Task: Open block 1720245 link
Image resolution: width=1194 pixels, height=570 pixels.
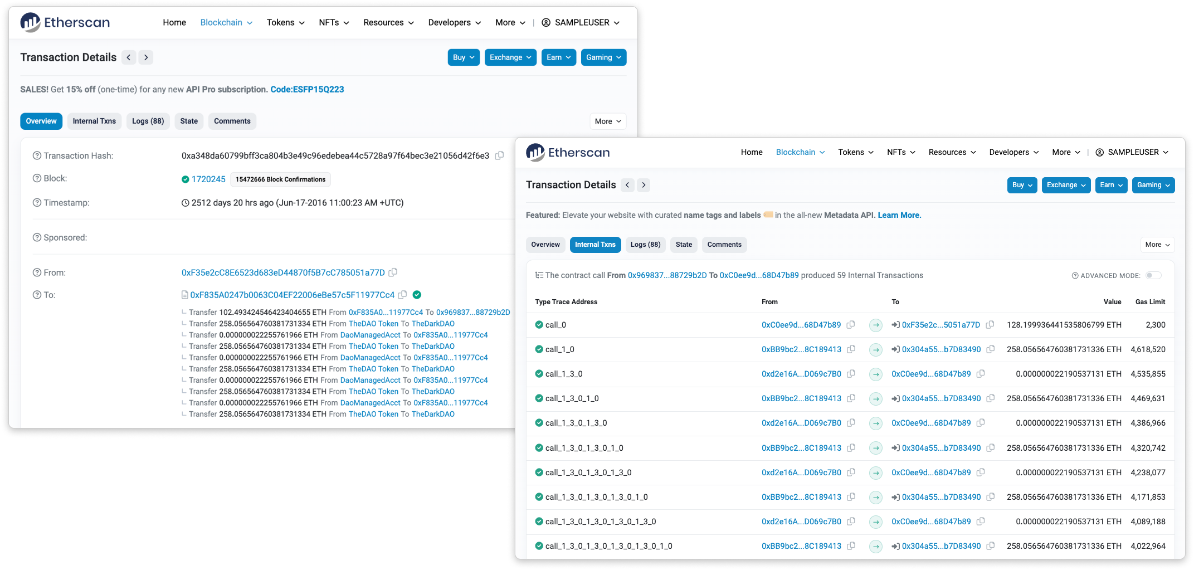Action: click(208, 179)
